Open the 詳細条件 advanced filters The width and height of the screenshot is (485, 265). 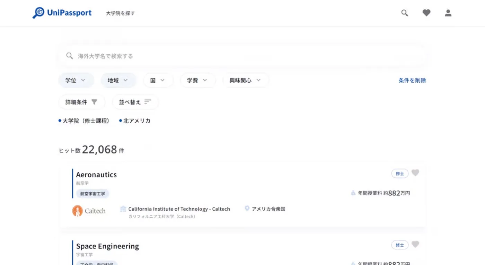(x=82, y=102)
